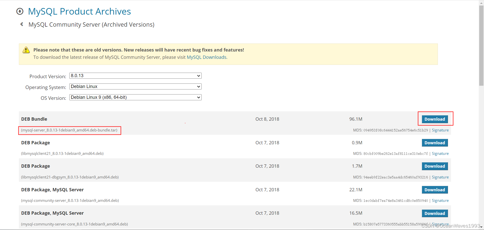The image size is (484, 230).
Task: Open Signature link for DEB Bundle
Action: [440, 130]
